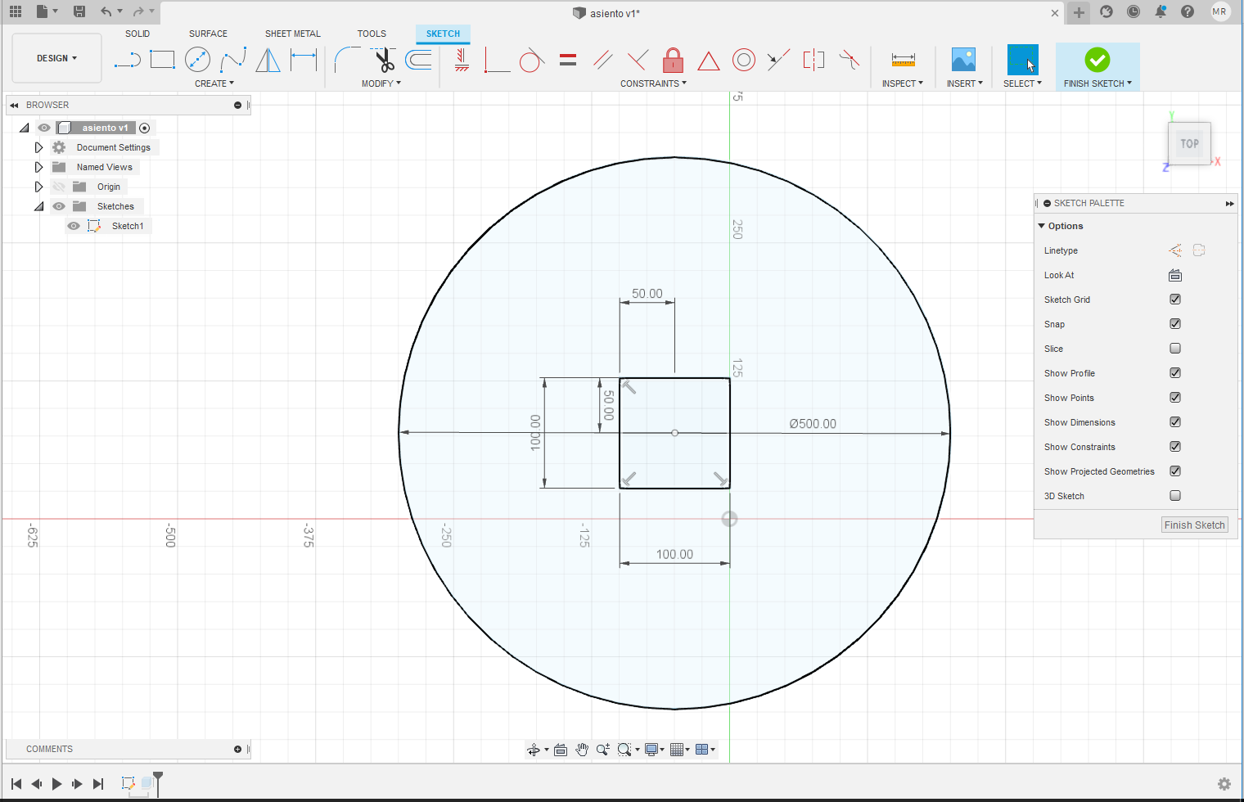The image size is (1244, 802).
Task: Toggle Show Projected Geometries checkbox
Action: [1175, 471]
